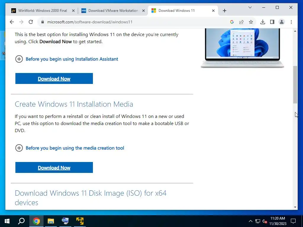Screen dimensions: 303x227
Task: Click the page scrollbar down arrow
Action: pos(295,207)
